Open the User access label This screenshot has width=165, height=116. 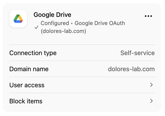coord(27,85)
